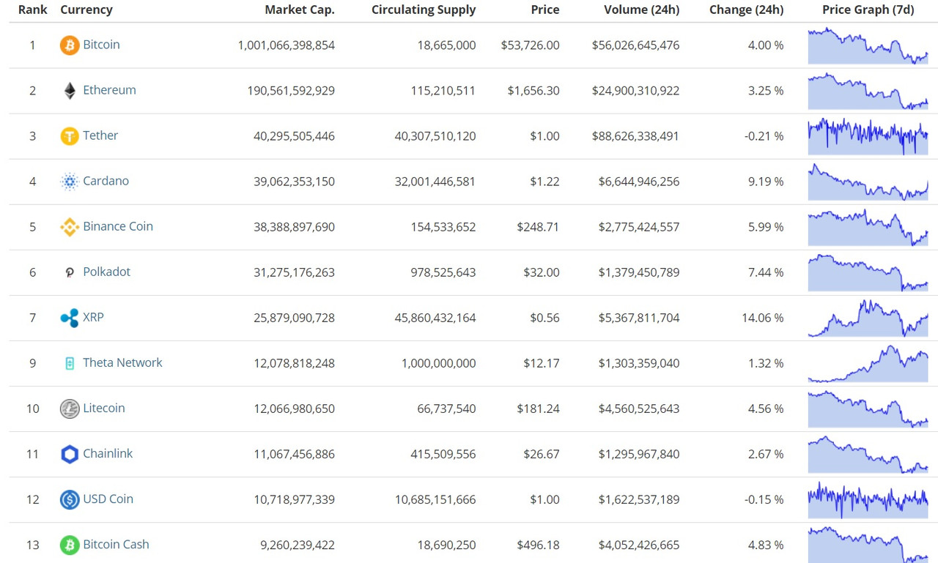Viewport: 938px width, 563px height.
Task: Click the Bitcoin logo icon
Action: pyautogui.click(x=70, y=45)
